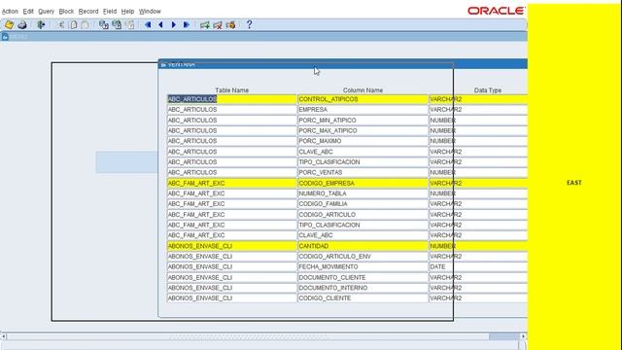Screen dimensions: 622x350
Task: Open the Field menu
Action: tap(110, 12)
